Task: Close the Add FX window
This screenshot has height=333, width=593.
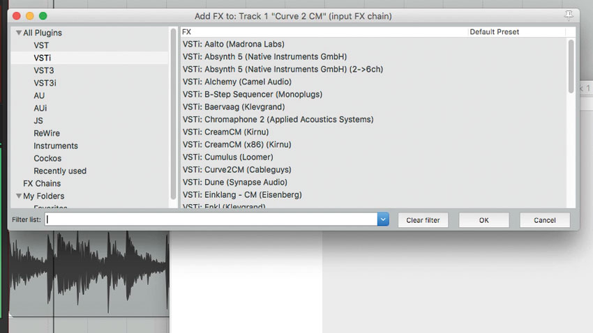Action: 17,16
